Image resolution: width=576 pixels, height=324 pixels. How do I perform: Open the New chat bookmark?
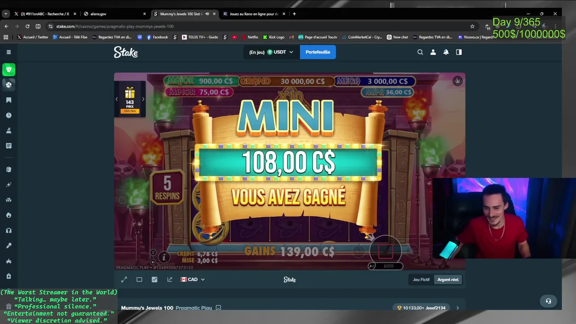tap(397, 37)
